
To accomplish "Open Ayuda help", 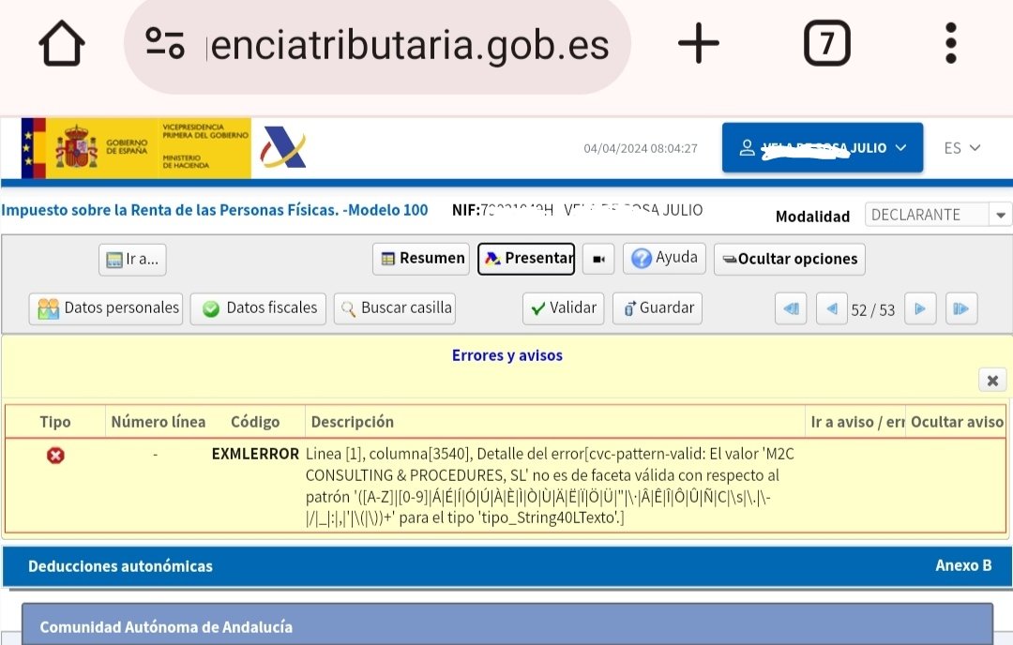I will [x=664, y=258].
